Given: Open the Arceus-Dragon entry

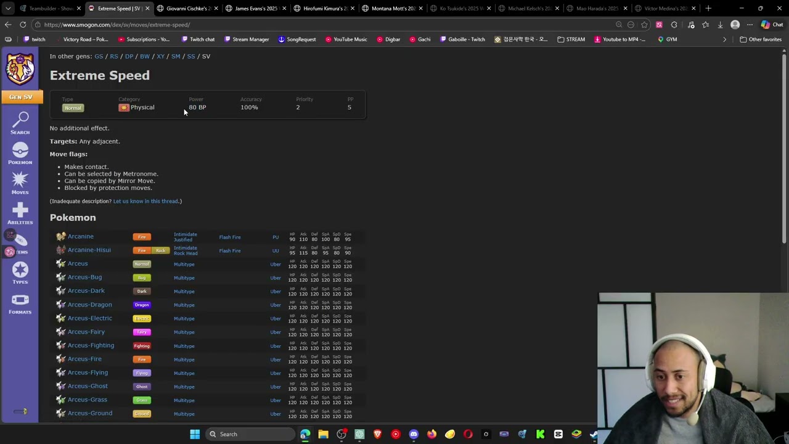Looking at the screenshot, I should point(90,305).
